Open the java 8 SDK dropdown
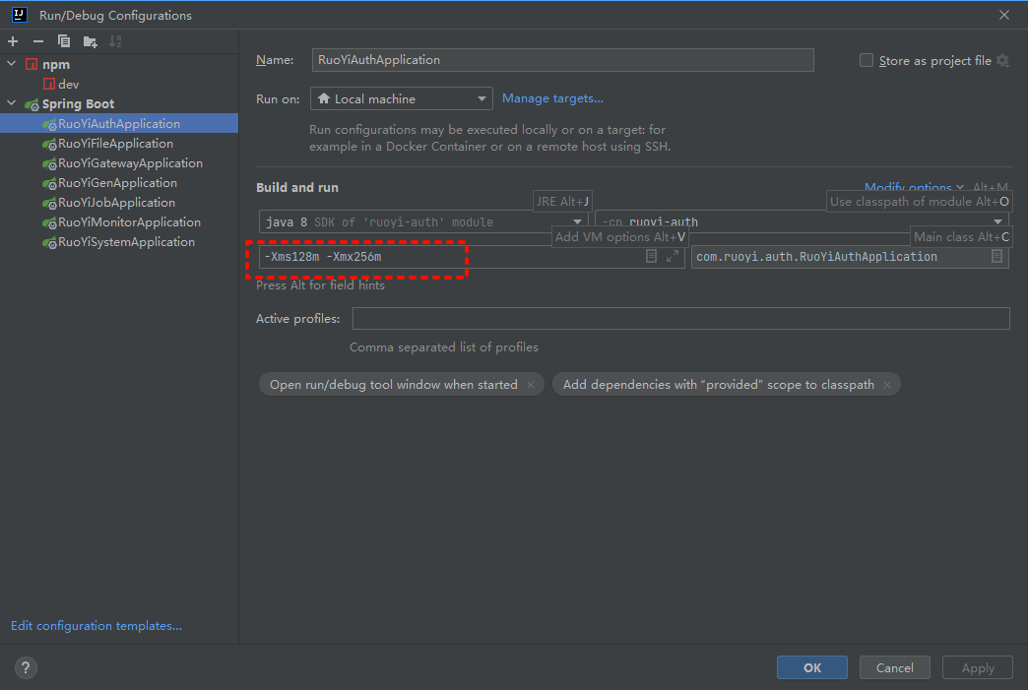 (x=422, y=221)
